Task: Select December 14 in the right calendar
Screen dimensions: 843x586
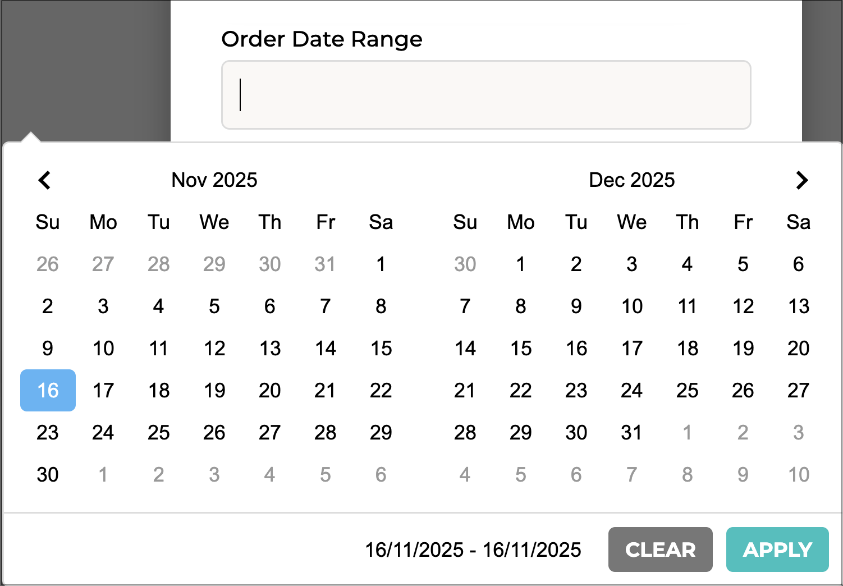Action: click(465, 348)
